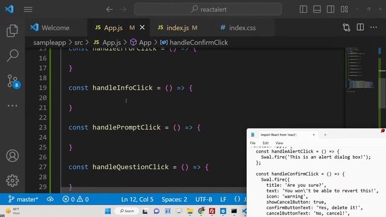Viewport: 386px width, 217px height.
Task: Open the File menu in Notepad
Action: click(253, 143)
